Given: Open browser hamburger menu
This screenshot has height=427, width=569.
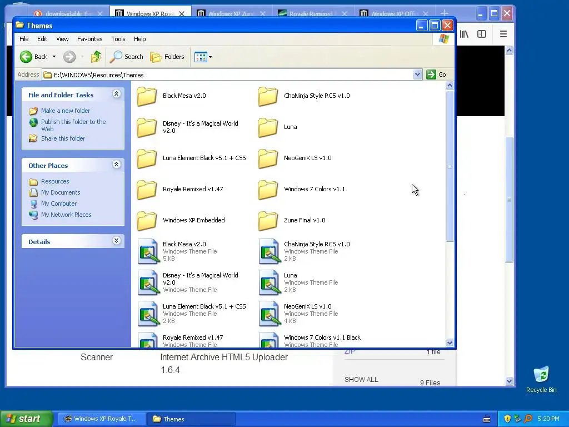Looking at the screenshot, I should pos(503,34).
